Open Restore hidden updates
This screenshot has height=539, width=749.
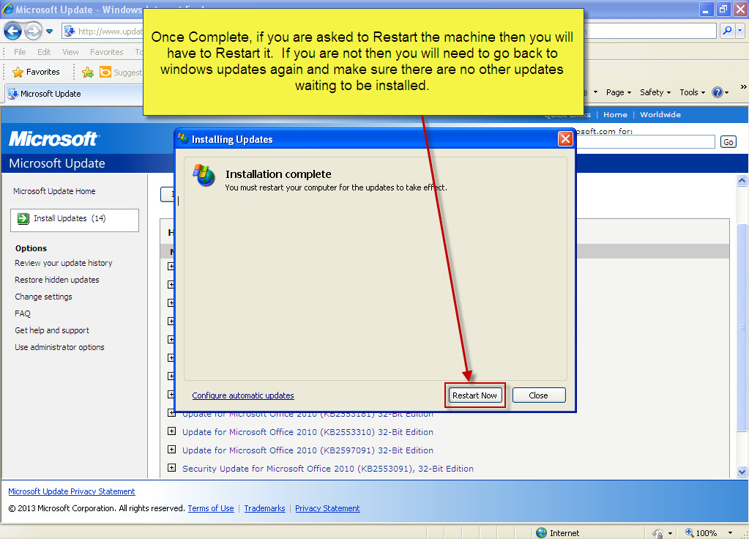[57, 280]
